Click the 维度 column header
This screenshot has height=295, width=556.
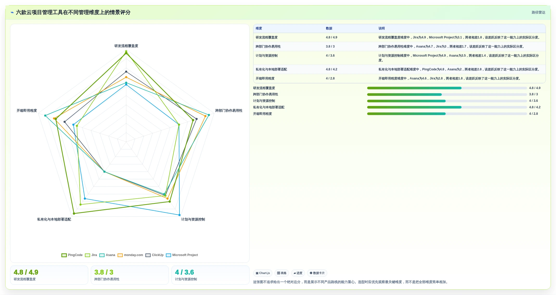pos(259,29)
